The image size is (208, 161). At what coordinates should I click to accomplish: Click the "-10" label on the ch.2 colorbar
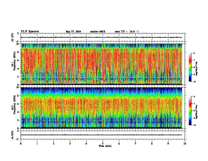(194, 125)
